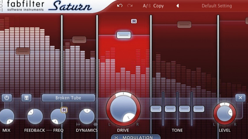Image resolution: width=248 pixels, height=139 pixels.
Task: Click the Dynamics knob
Action: click(87, 116)
